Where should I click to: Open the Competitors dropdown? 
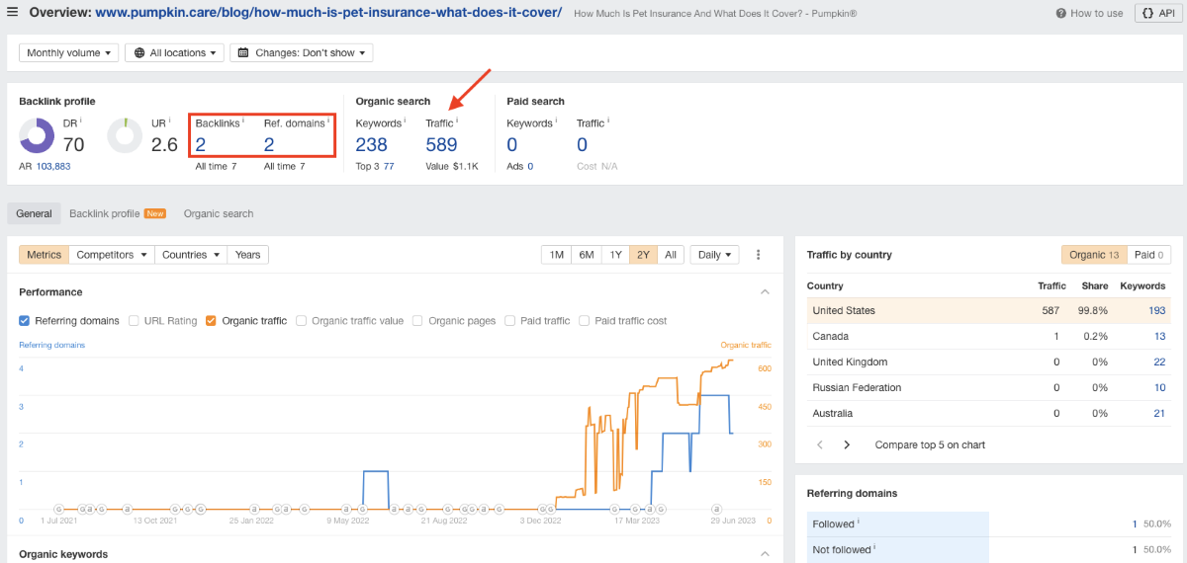pos(112,255)
